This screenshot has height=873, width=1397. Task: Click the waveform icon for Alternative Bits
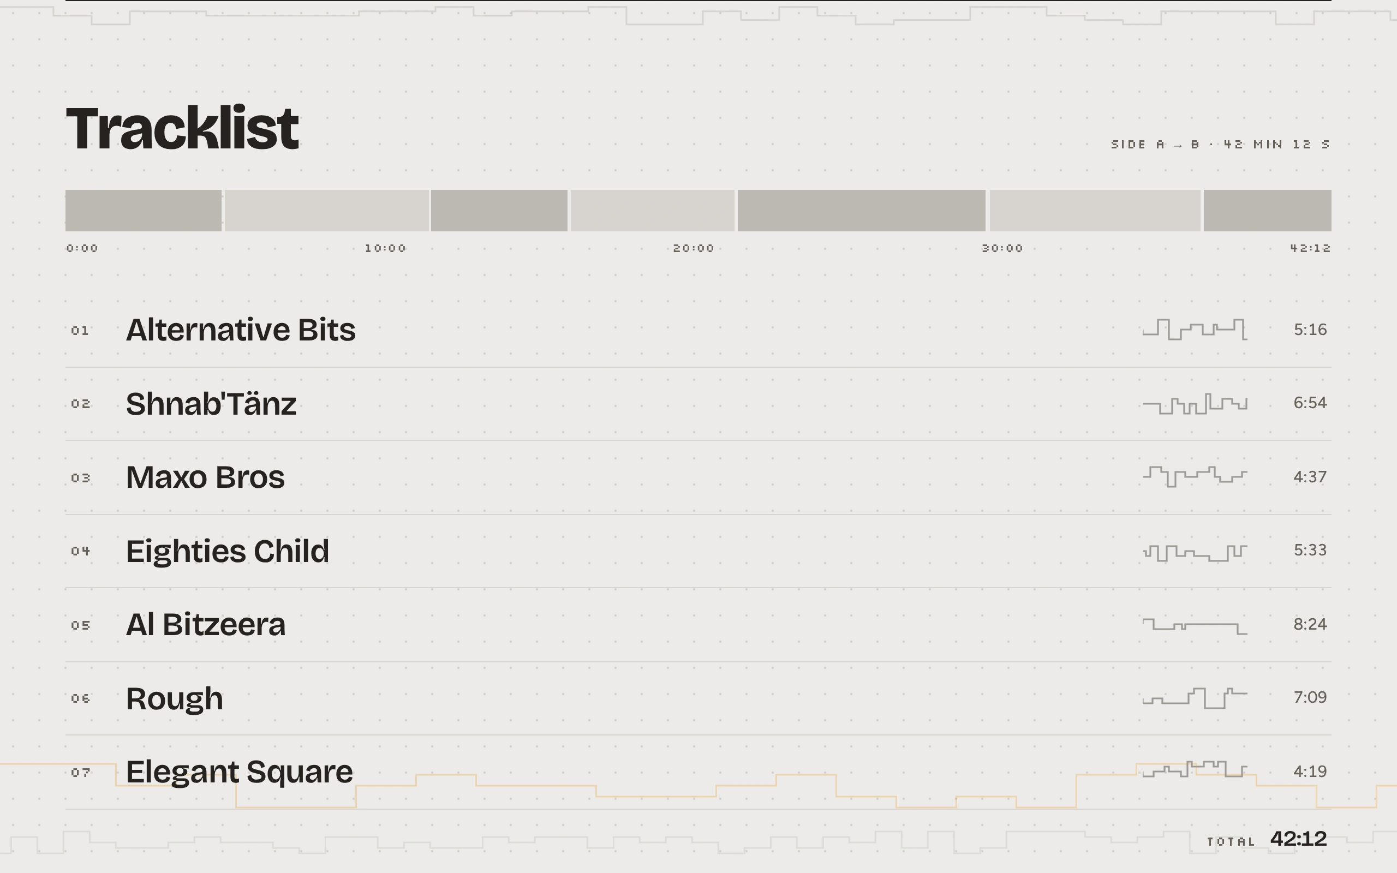click(1195, 329)
